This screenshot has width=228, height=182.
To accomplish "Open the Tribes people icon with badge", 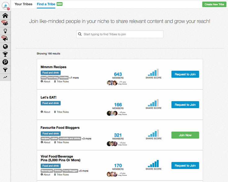I will pos(5,23).
